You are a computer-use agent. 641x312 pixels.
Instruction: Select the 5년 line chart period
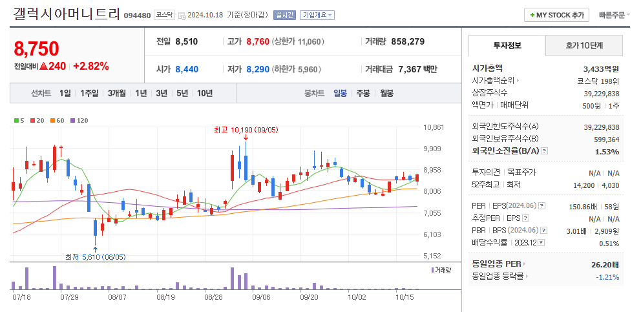pyautogui.click(x=182, y=93)
